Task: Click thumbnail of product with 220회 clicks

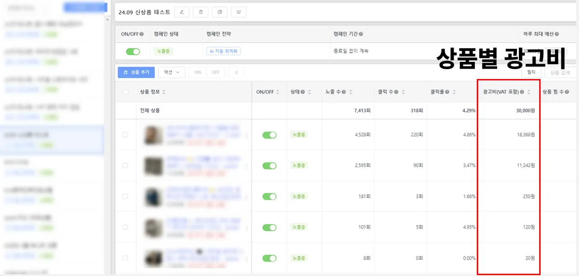Action: tap(153, 135)
